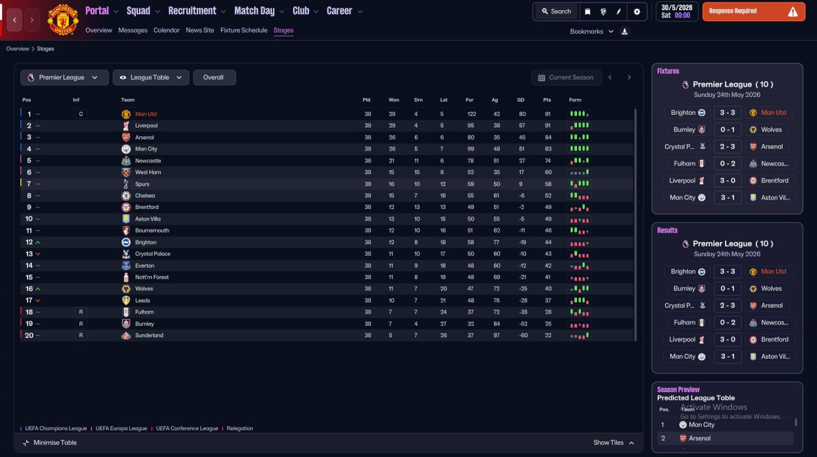Click the date and time display
817x457 pixels.
tap(677, 11)
